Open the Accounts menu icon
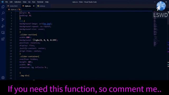The width and height of the screenshot is (169, 95). pyautogui.click(x=3, y=78)
